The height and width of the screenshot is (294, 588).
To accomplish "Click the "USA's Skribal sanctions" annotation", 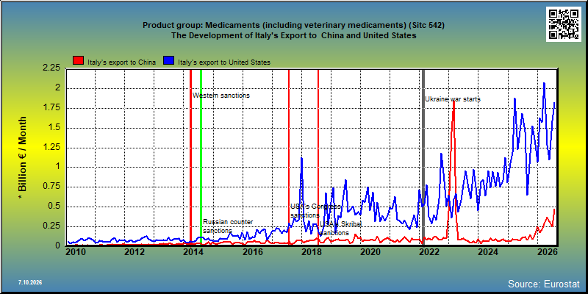I will [340, 229].
